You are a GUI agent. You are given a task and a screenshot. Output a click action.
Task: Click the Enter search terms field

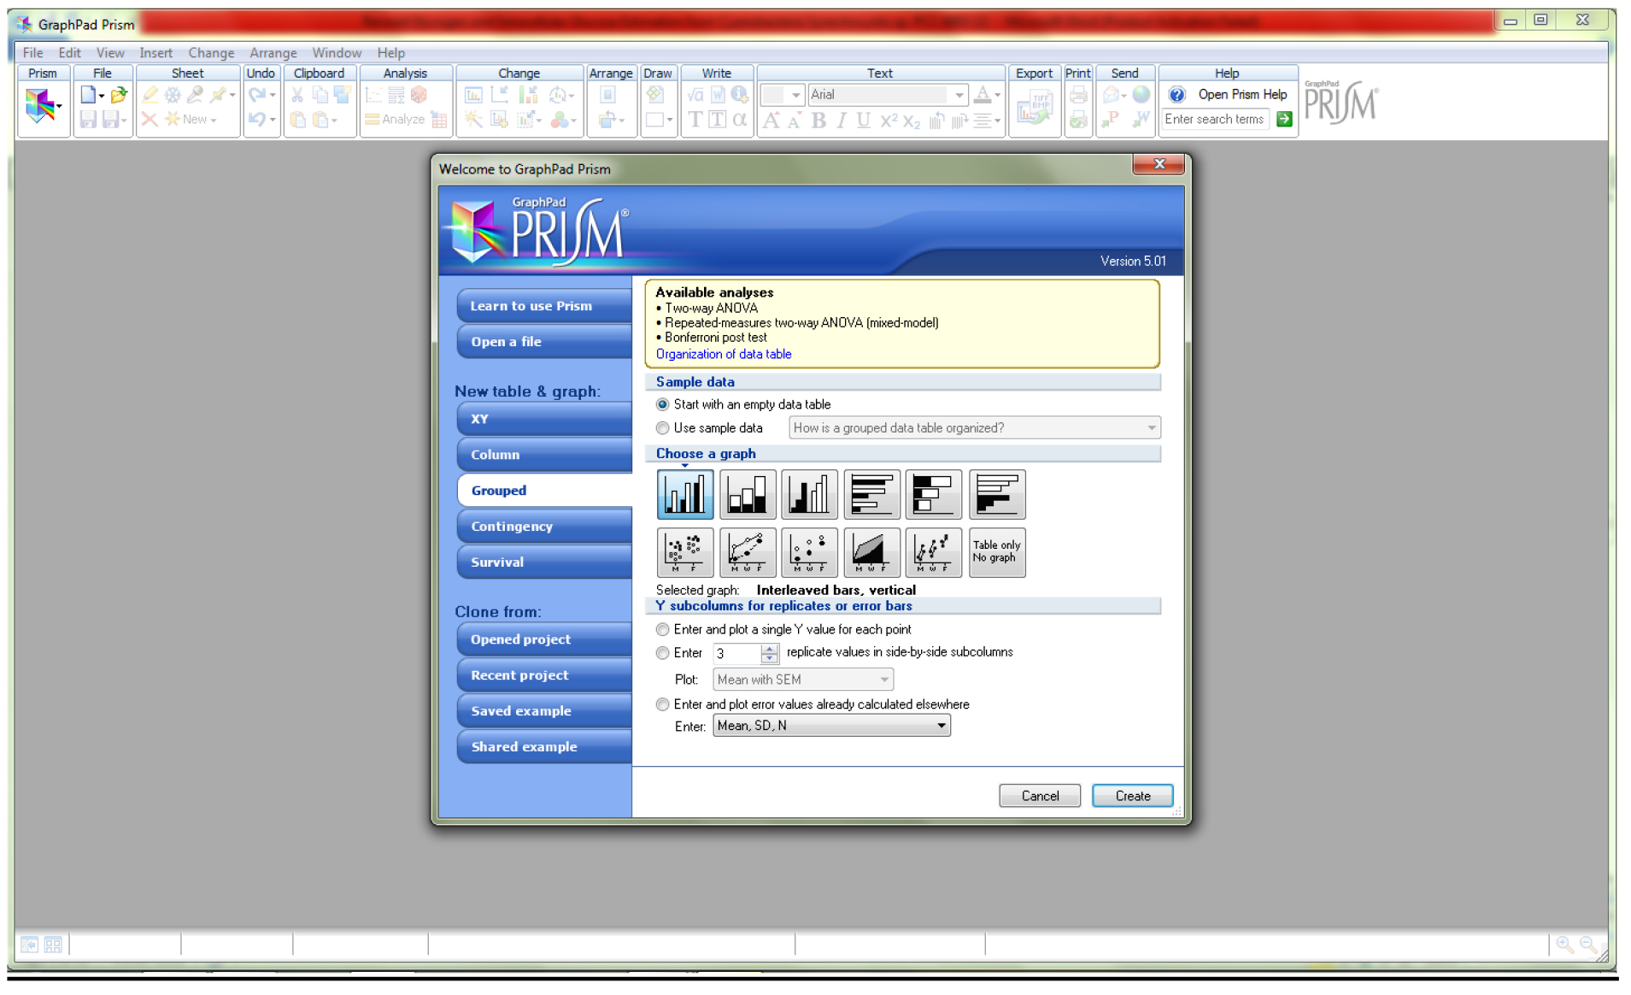(1216, 120)
